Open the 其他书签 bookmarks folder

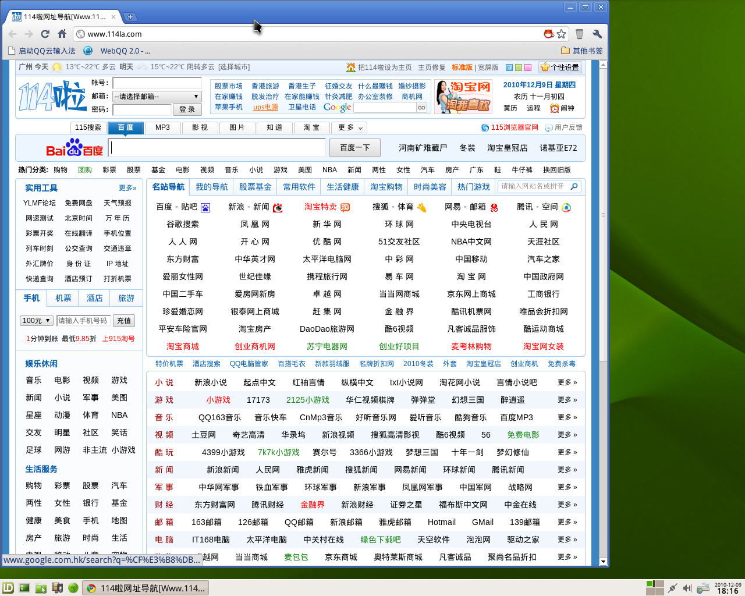click(581, 51)
